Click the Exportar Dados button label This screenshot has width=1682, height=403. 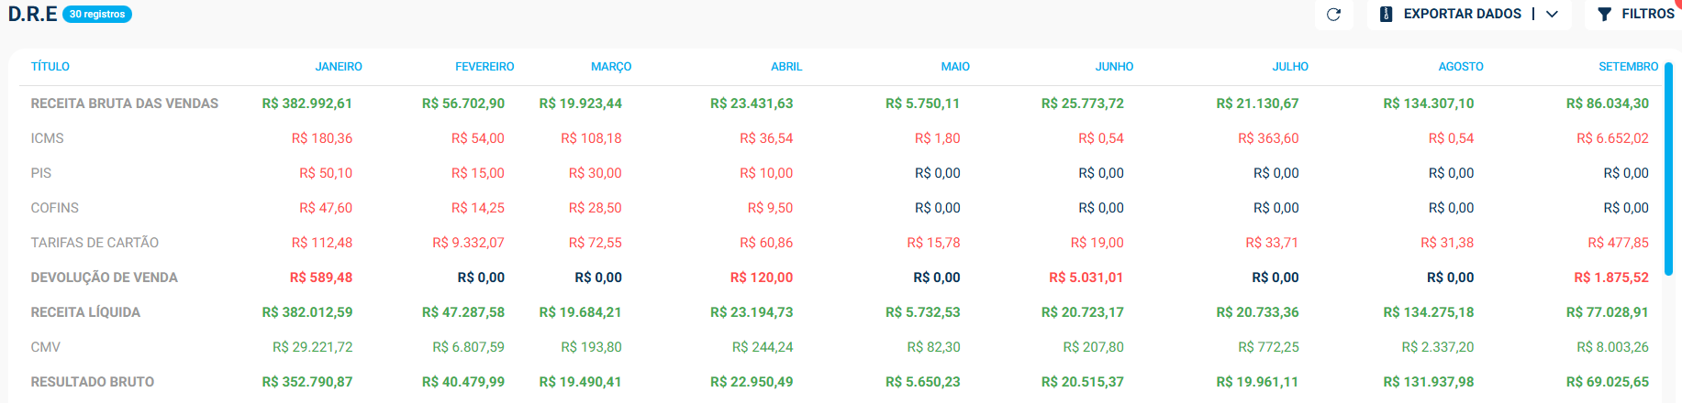[x=1462, y=15]
